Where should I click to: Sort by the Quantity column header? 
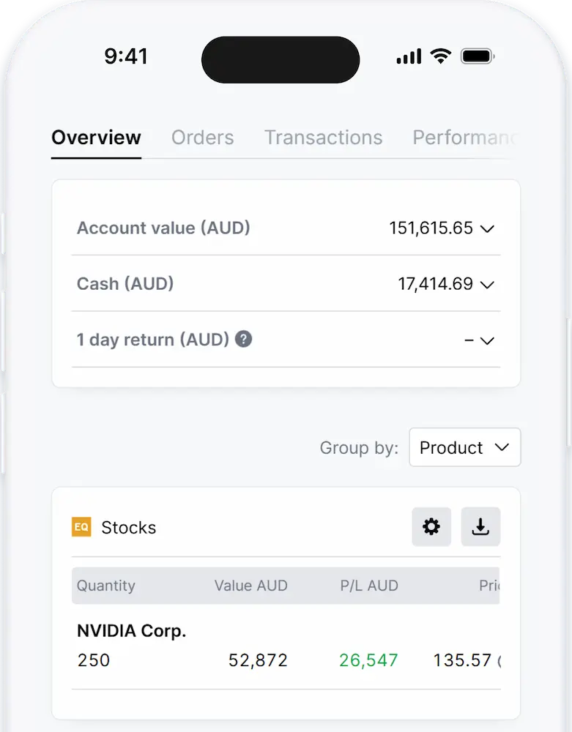pos(106,586)
